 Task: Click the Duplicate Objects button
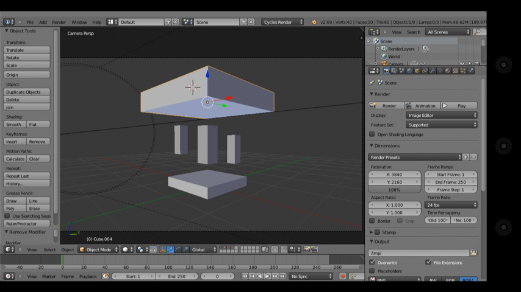coord(27,92)
